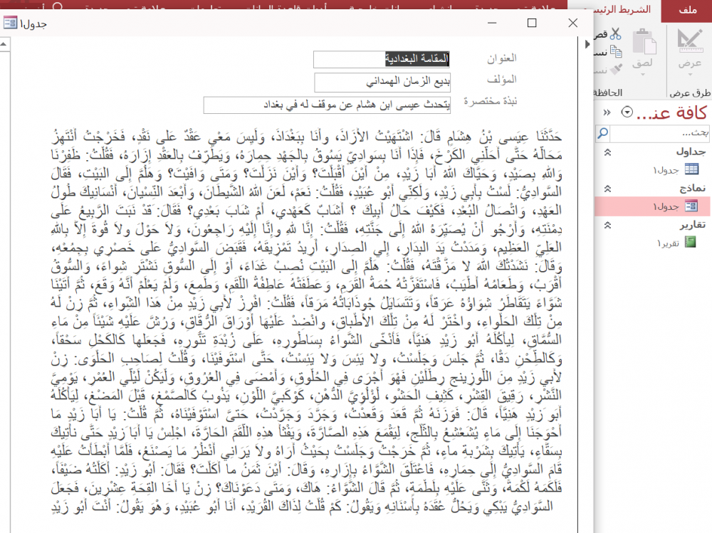Click the نبذة مختصرة field label
The image size is (712, 533).
[x=491, y=101]
